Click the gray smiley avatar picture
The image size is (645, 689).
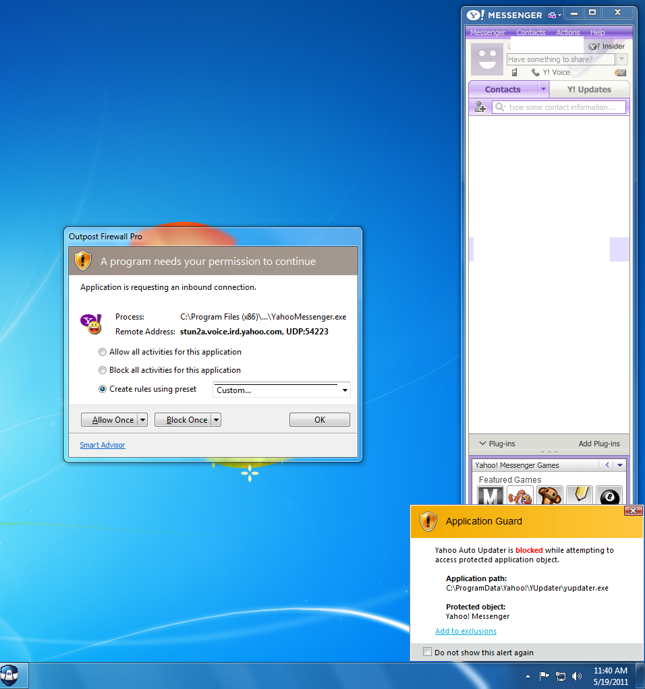(x=486, y=59)
